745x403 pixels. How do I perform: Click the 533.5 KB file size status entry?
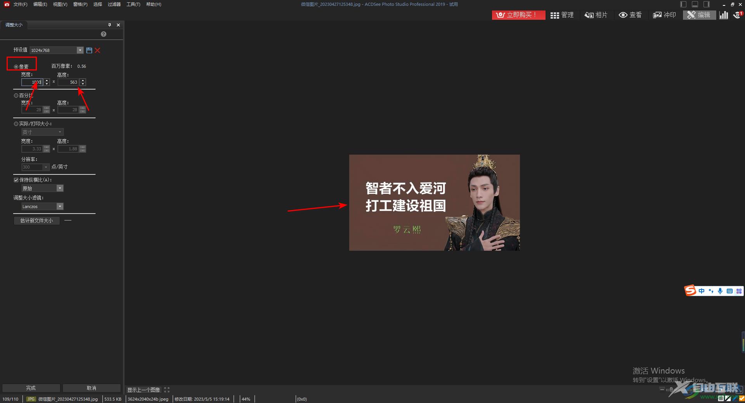[113, 399]
